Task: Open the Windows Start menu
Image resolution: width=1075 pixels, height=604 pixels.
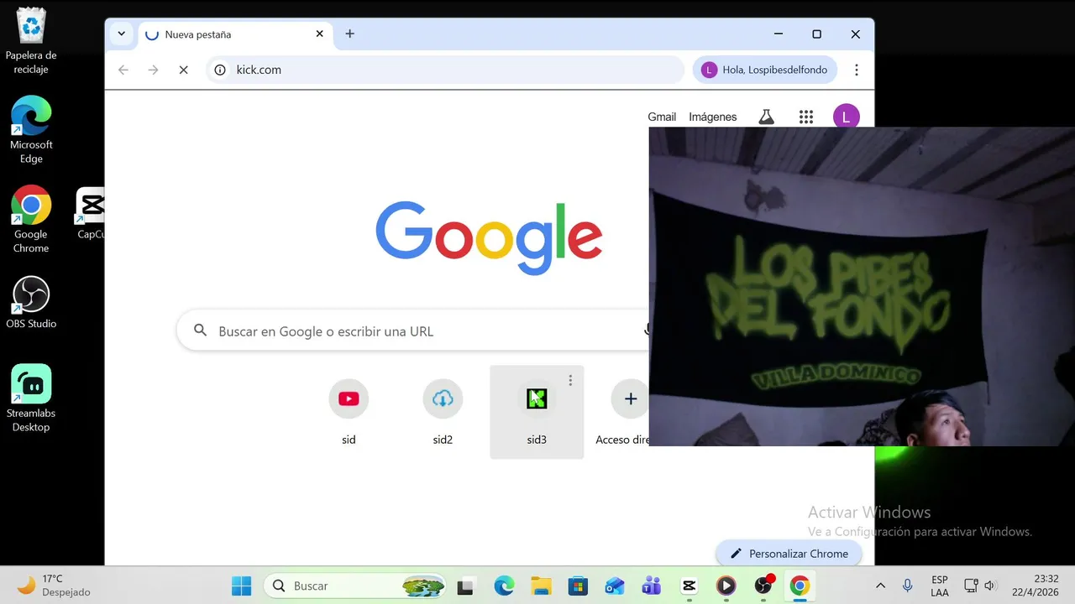Action: (241, 586)
